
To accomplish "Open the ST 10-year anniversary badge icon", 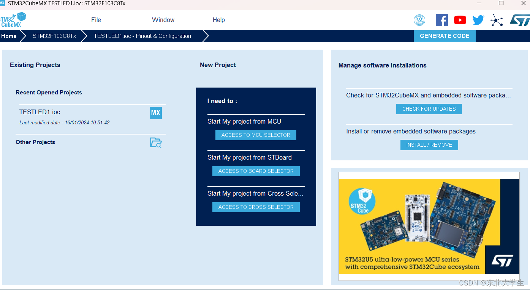I will point(419,20).
